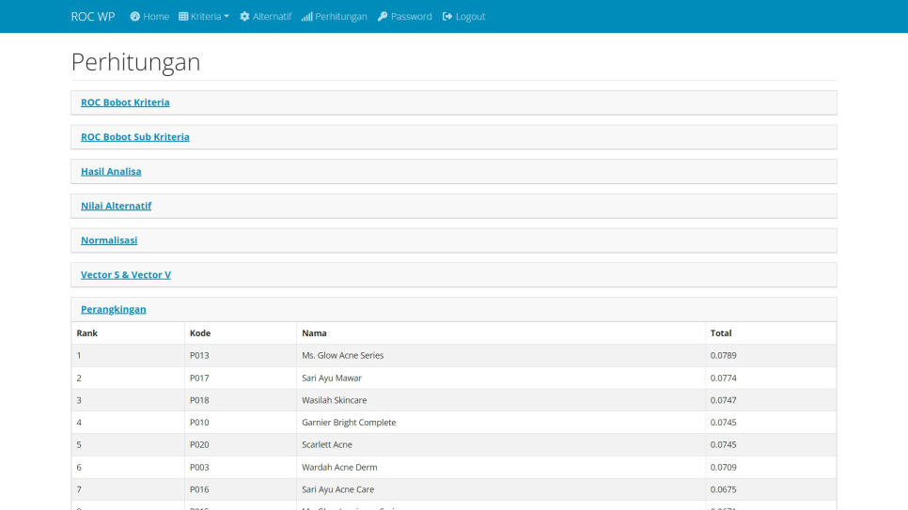Click the Perhitungan bar chart icon

(307, 17)
